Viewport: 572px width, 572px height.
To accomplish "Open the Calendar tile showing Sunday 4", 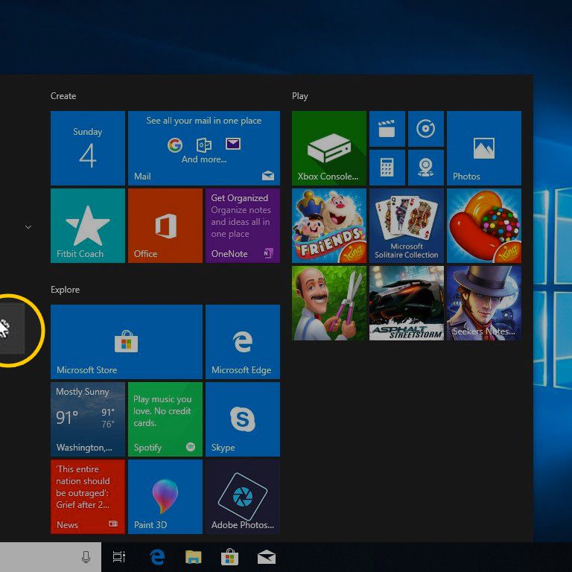I will (88, 148).
